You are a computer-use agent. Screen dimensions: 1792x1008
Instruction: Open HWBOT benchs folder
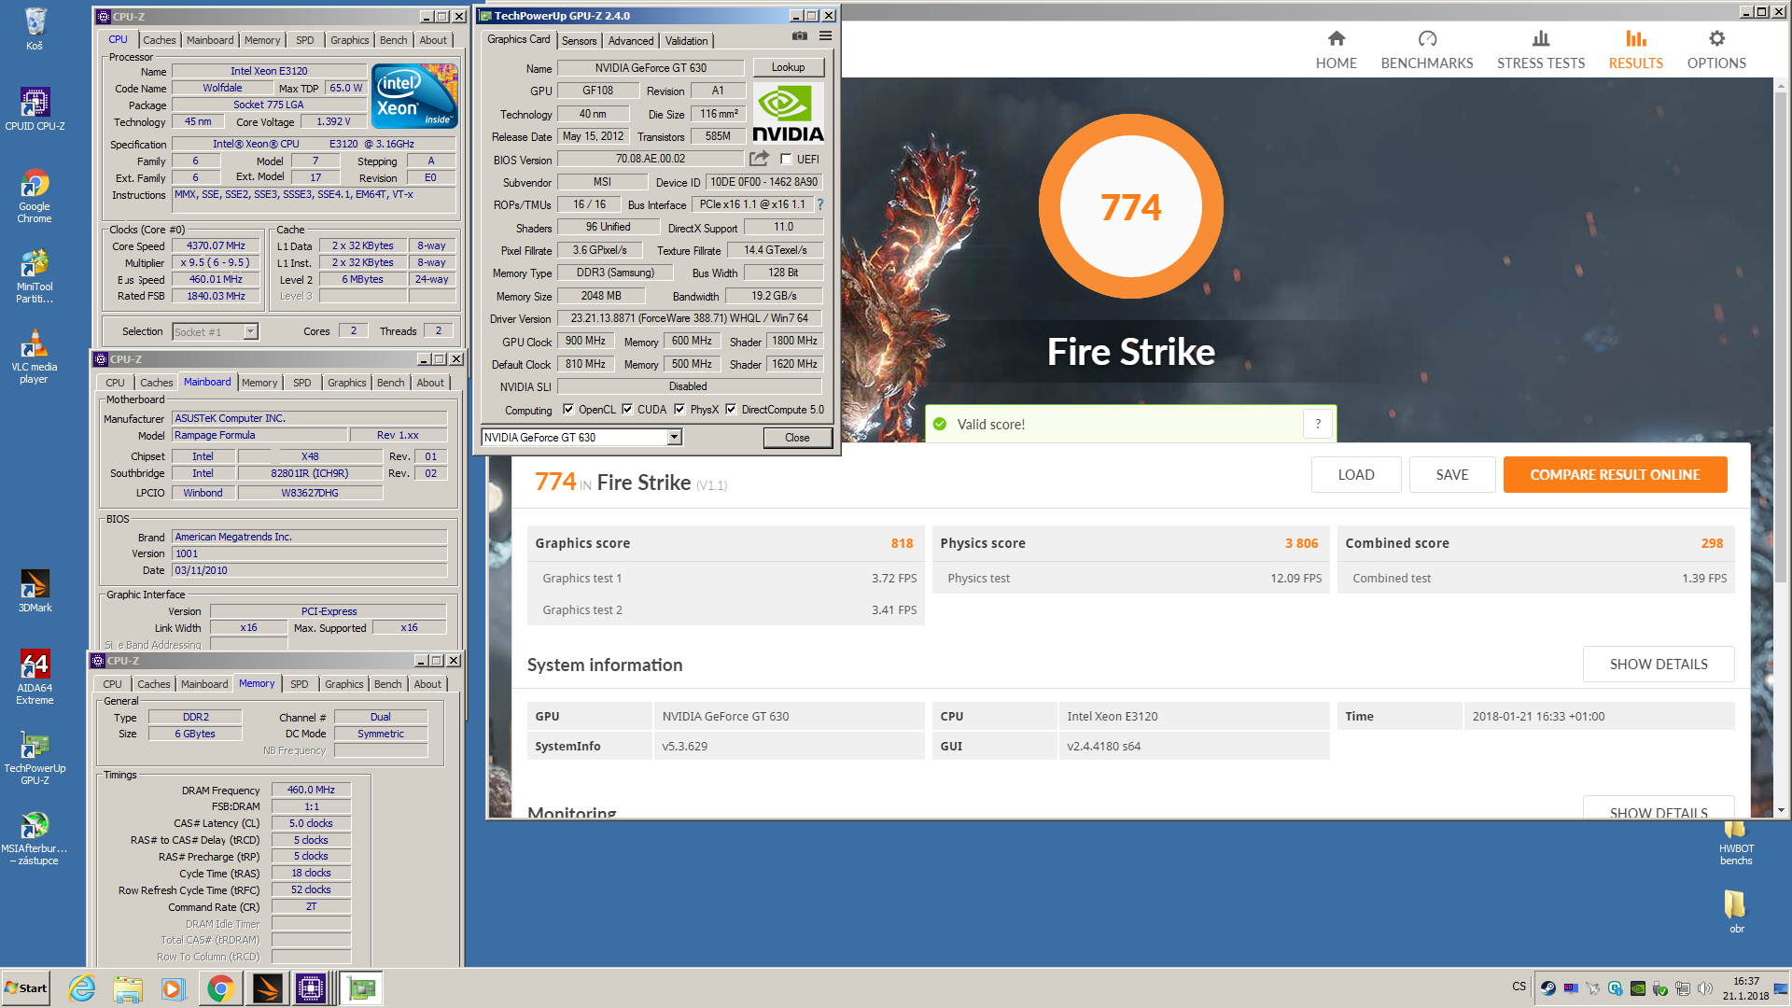(x=1736, y=843)
